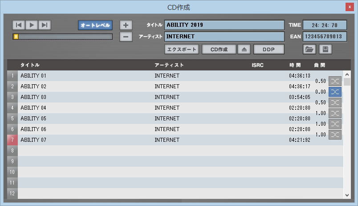Click the EAN code input field
Screen dimensions: 358x206
(x=325, y=37)
